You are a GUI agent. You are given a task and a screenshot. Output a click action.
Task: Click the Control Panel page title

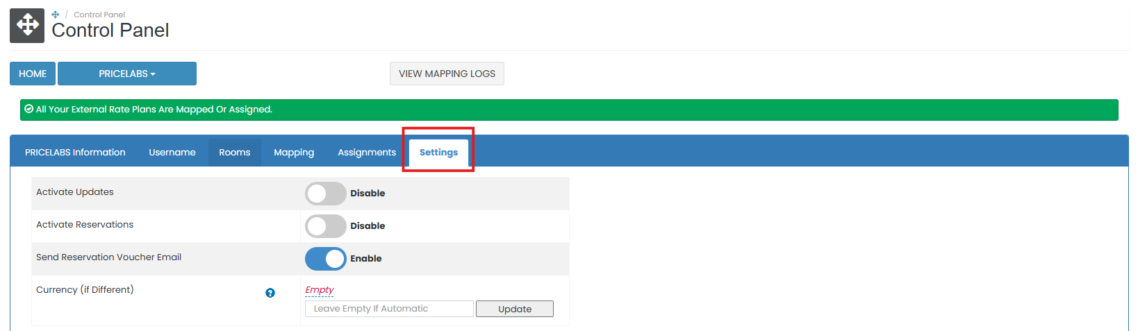tap(110, 31)
